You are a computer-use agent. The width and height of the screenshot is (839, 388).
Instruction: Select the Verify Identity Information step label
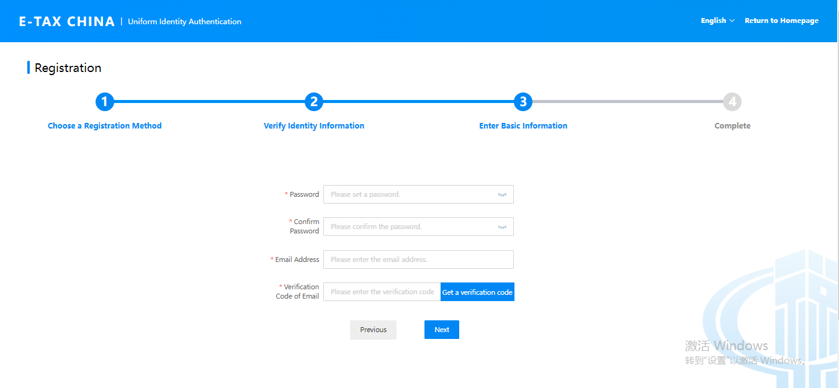pos(314,126)
